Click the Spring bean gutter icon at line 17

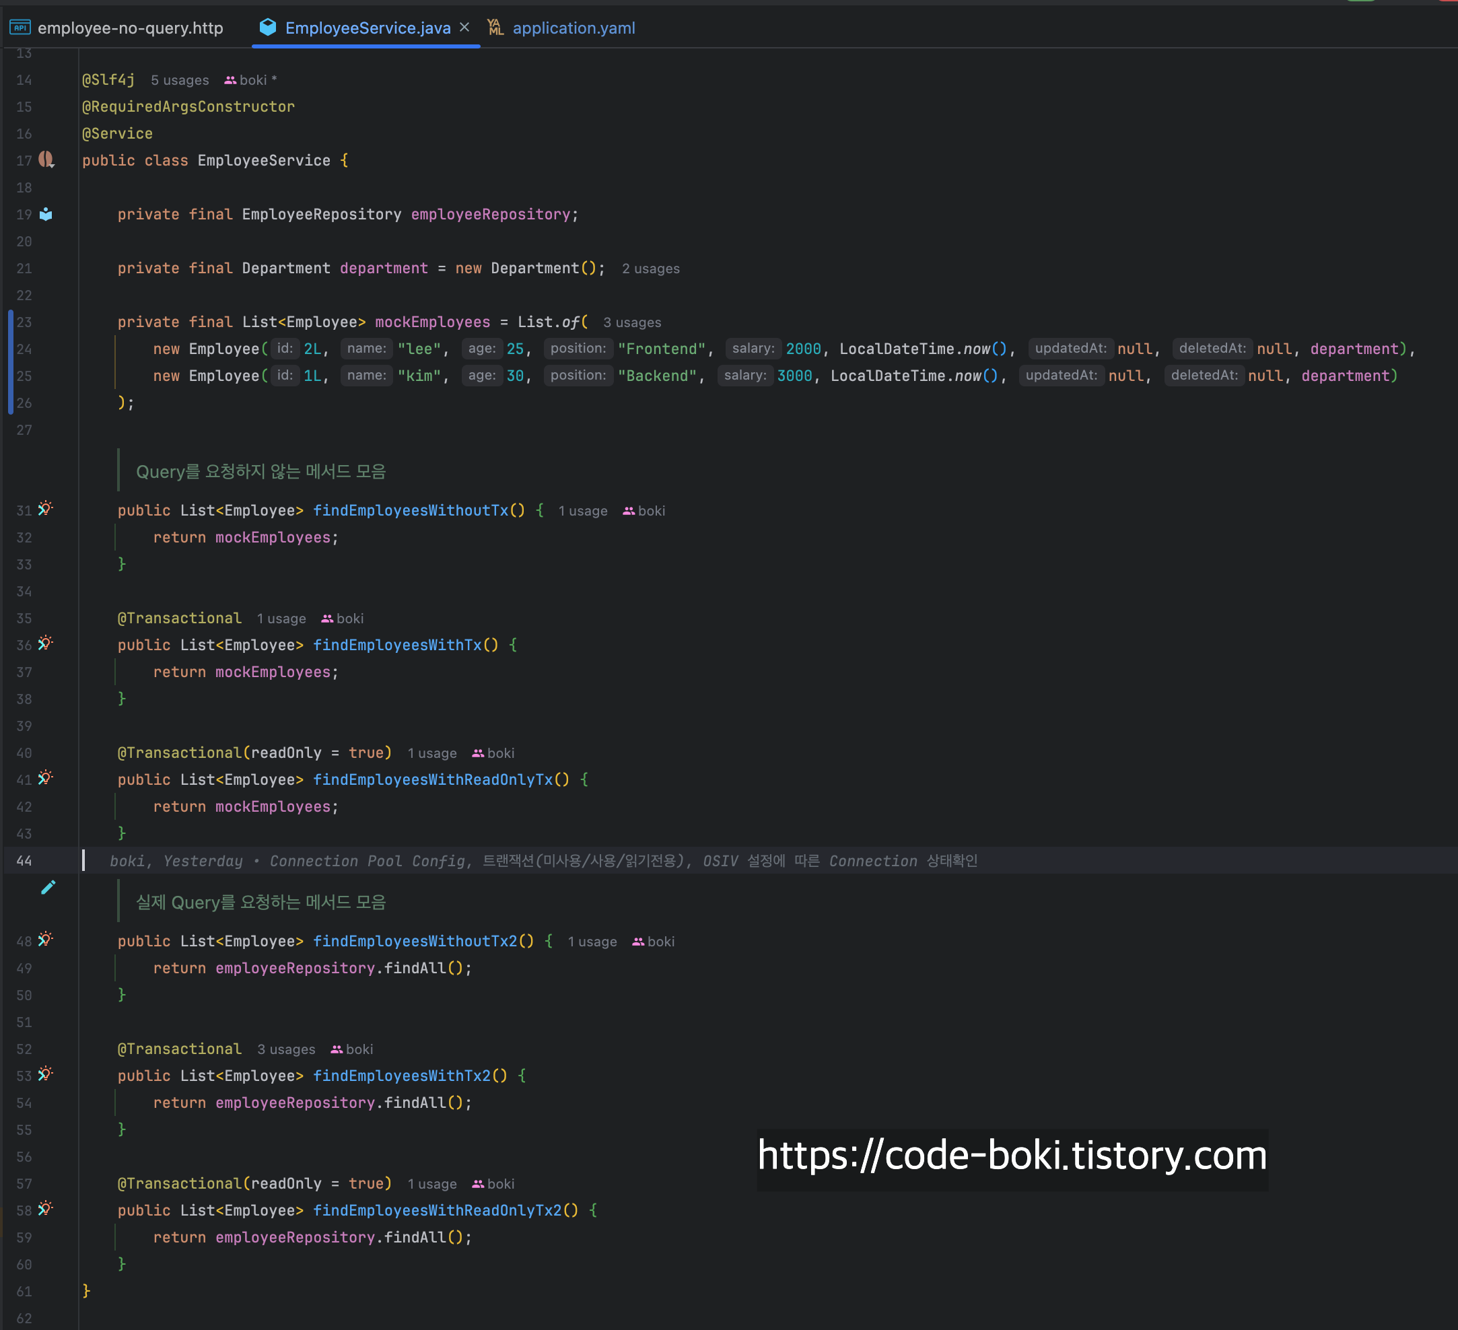(x=46, y=159)
